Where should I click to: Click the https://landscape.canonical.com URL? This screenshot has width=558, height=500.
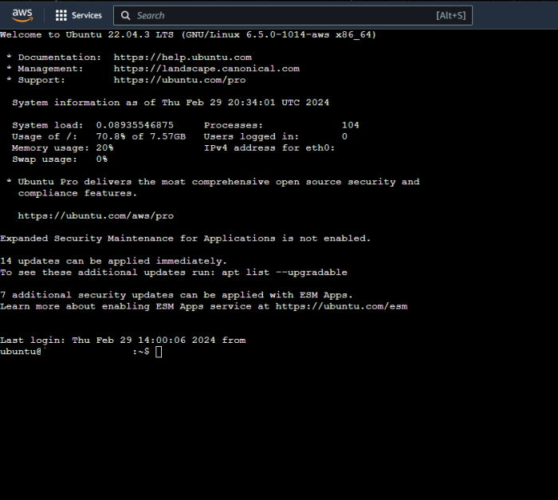[206, 69]
